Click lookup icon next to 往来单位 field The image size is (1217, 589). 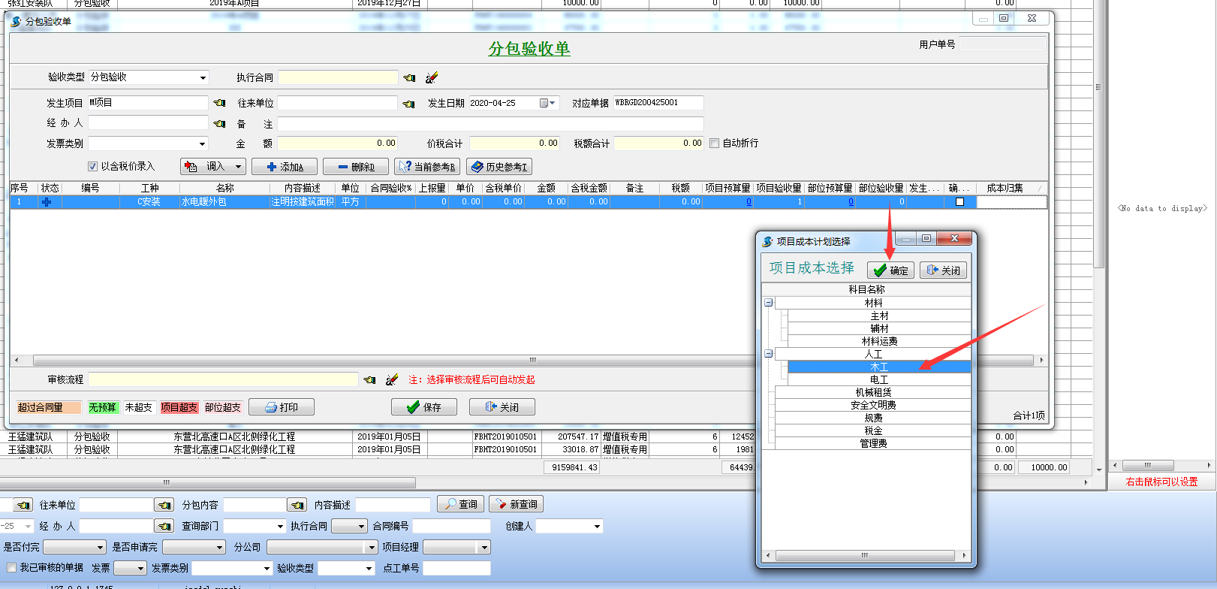408,104
